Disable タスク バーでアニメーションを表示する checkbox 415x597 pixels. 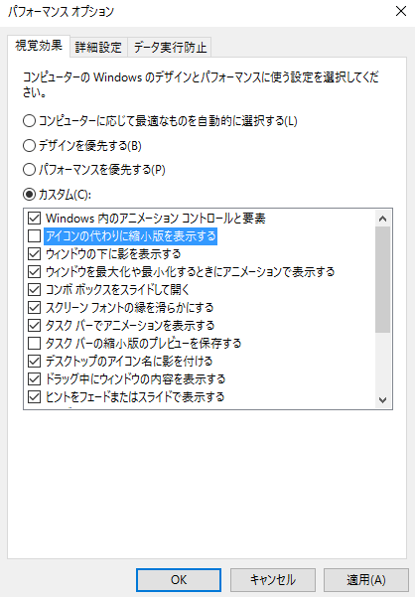click(34, 326)
